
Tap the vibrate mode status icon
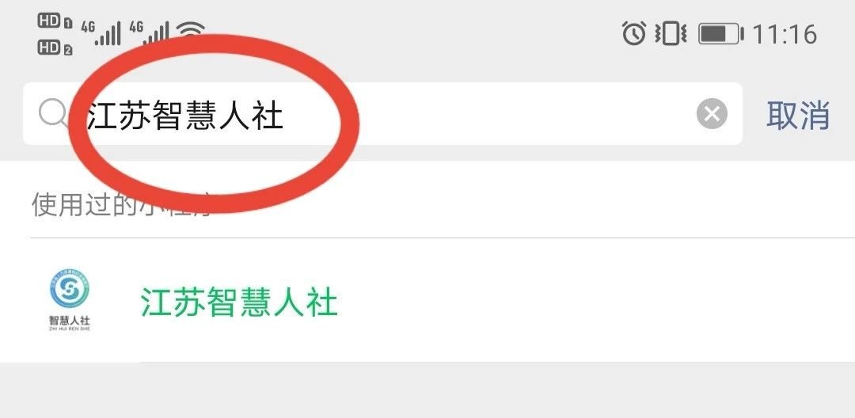point(671,33)
